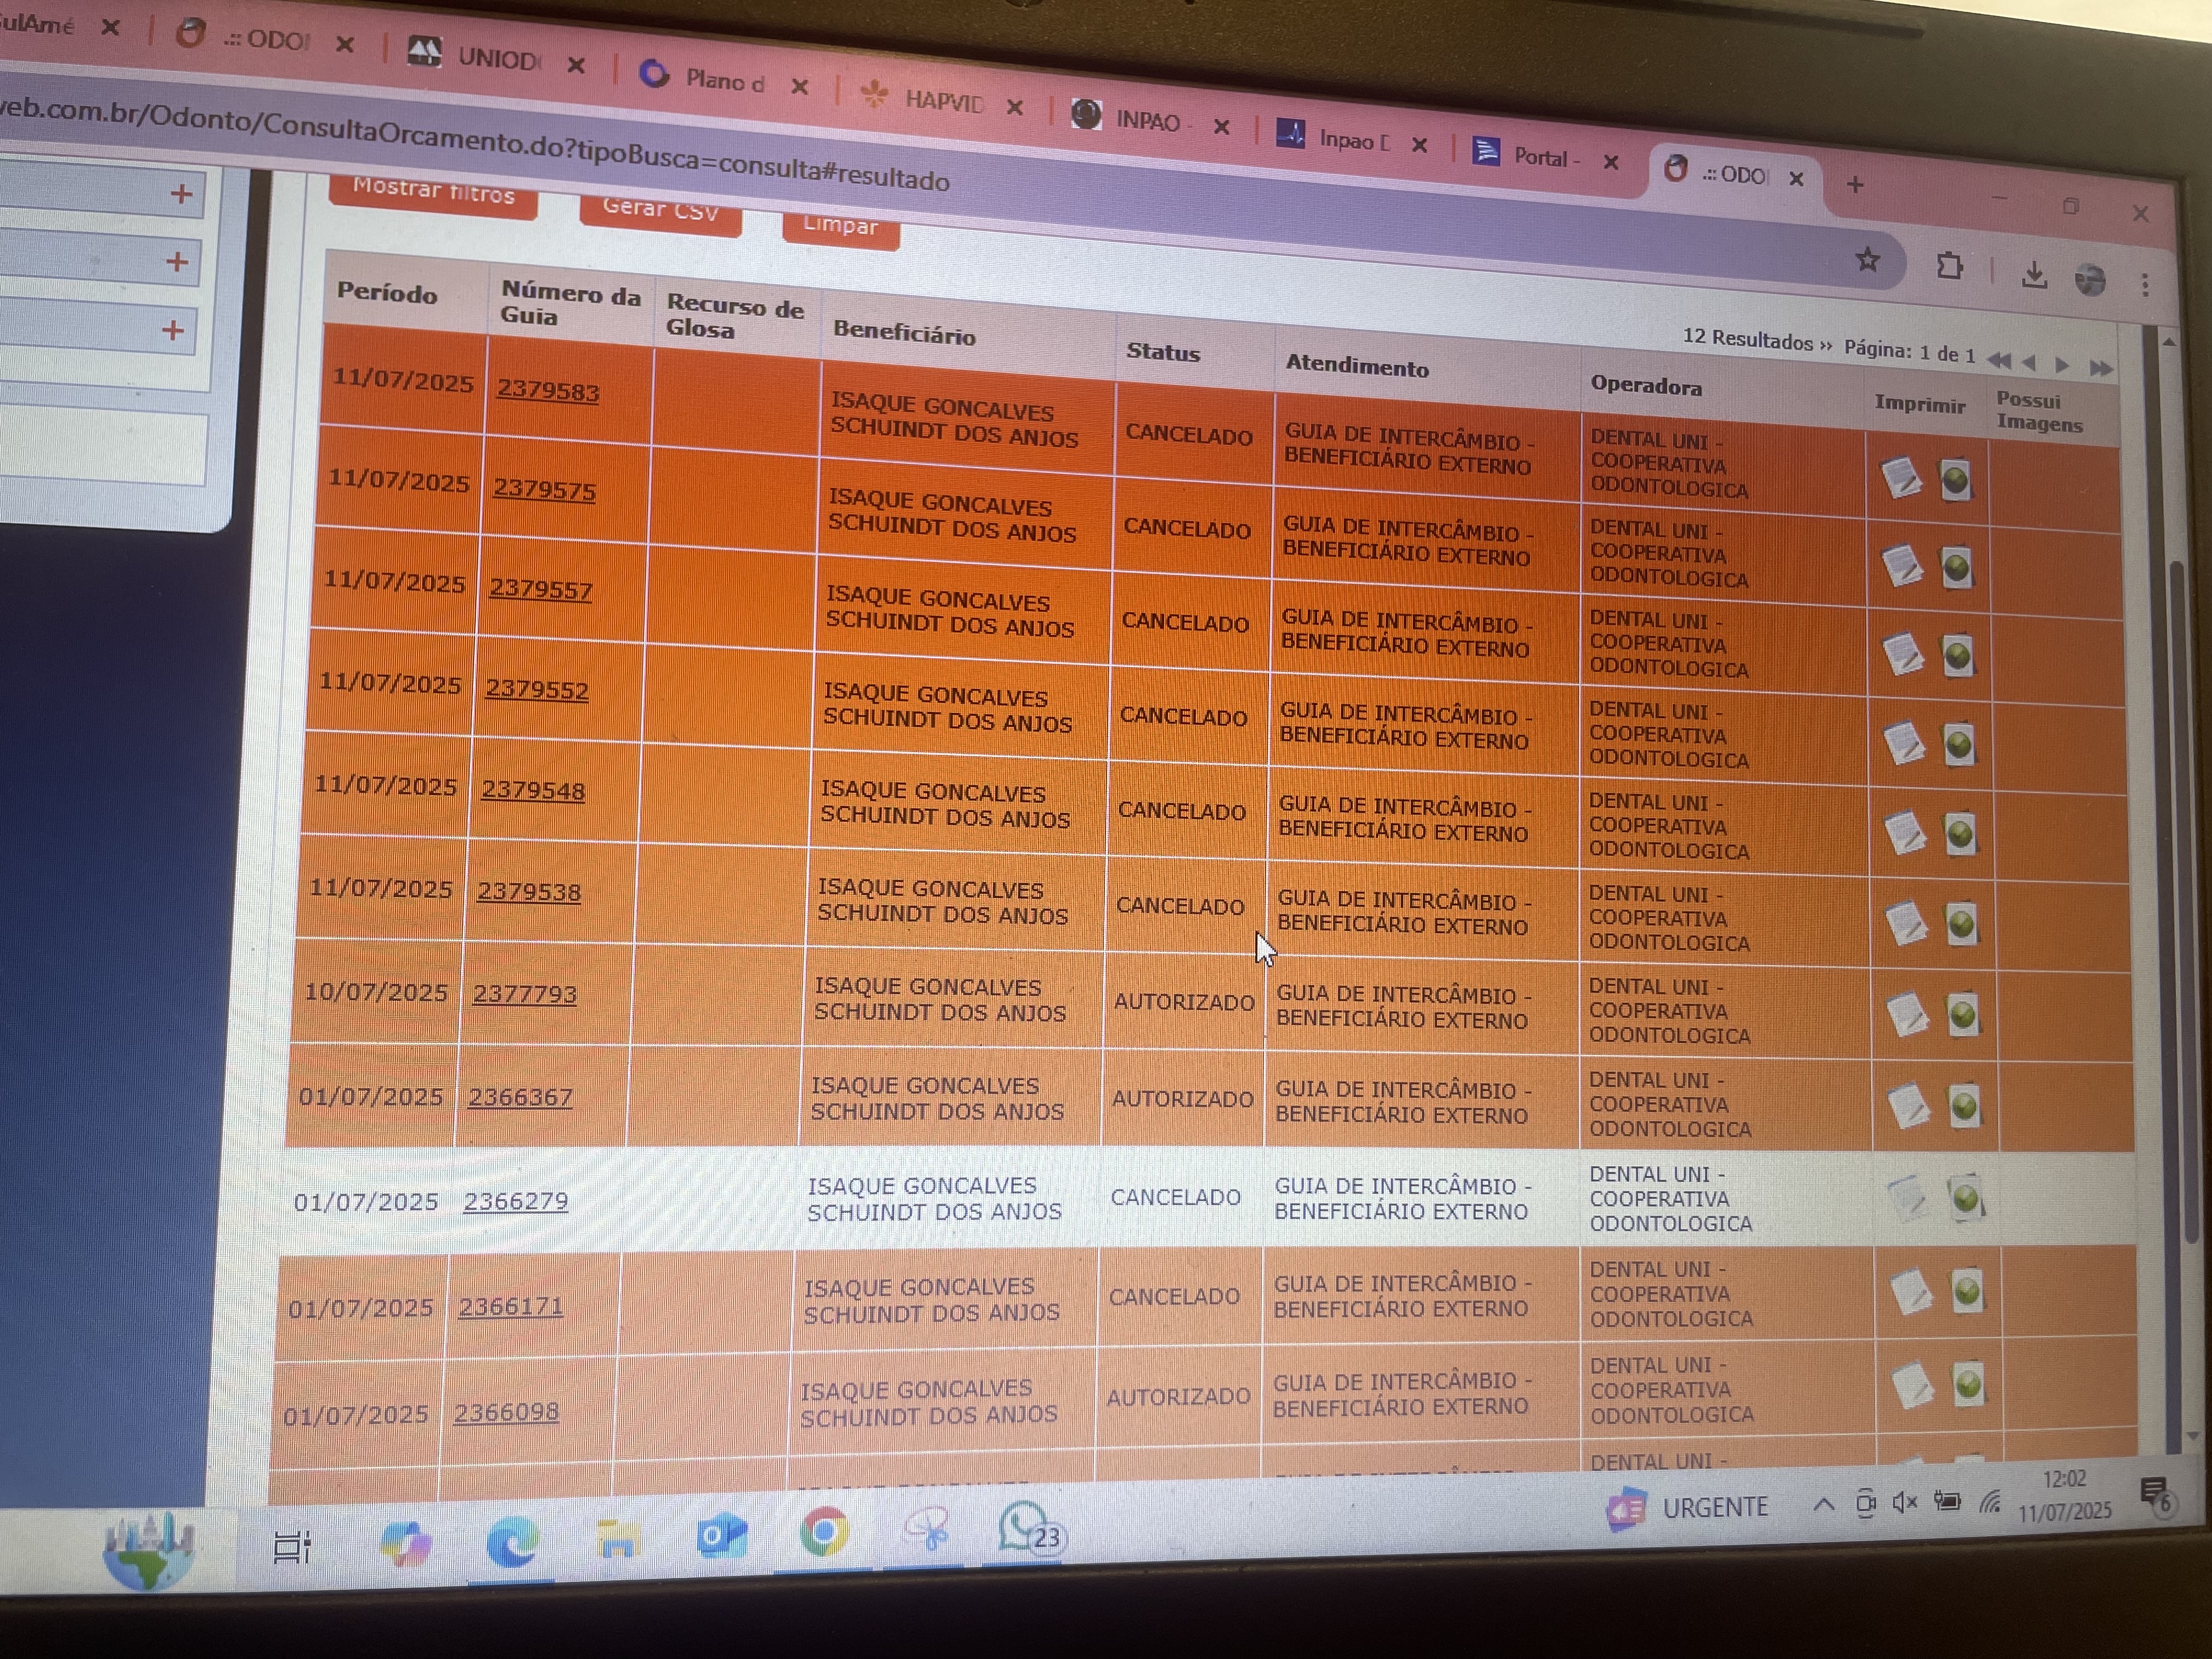Click print document icon for guia 2379583
Screen dimensions: 2212x1659
coord(1901,478)
